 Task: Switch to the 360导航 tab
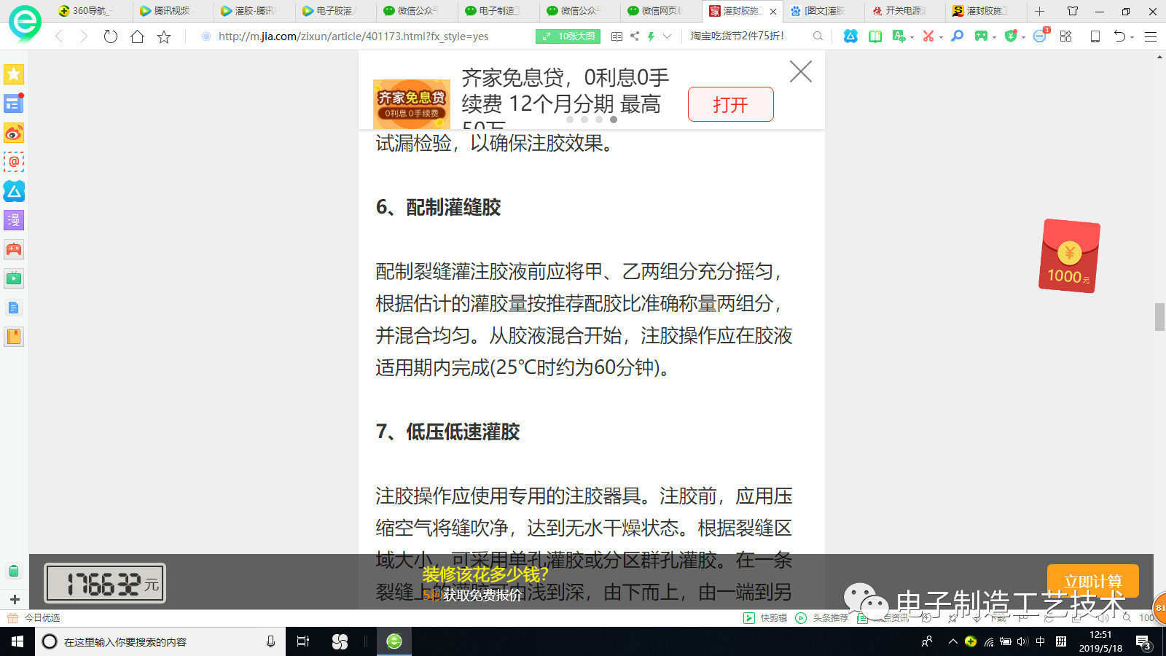(x=92, y=11)
